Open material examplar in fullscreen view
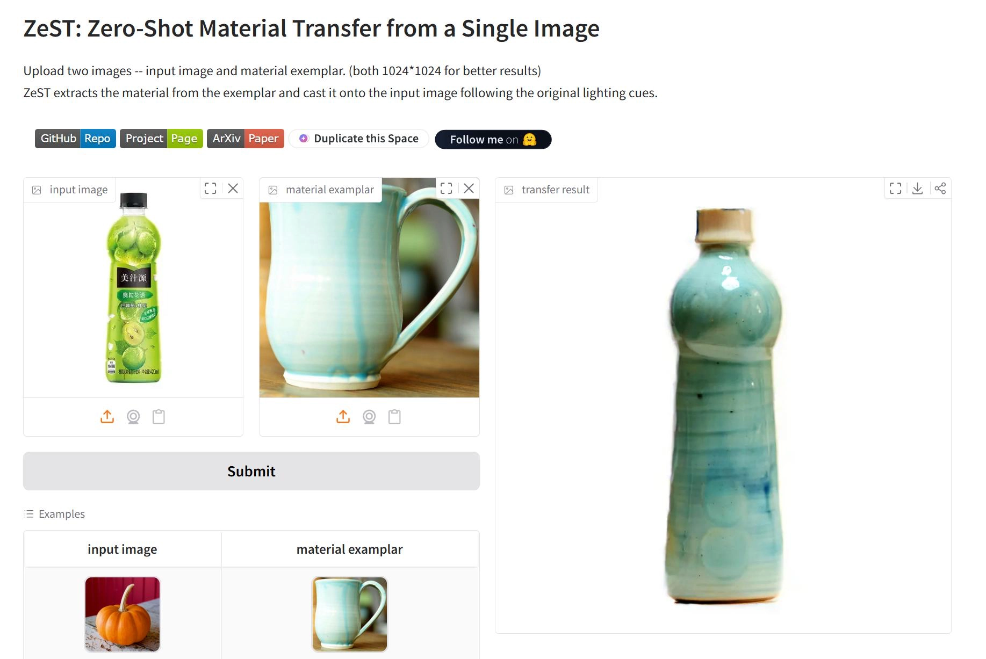The height and width of the screenshot is (659, 986). [x=447, y=189]
